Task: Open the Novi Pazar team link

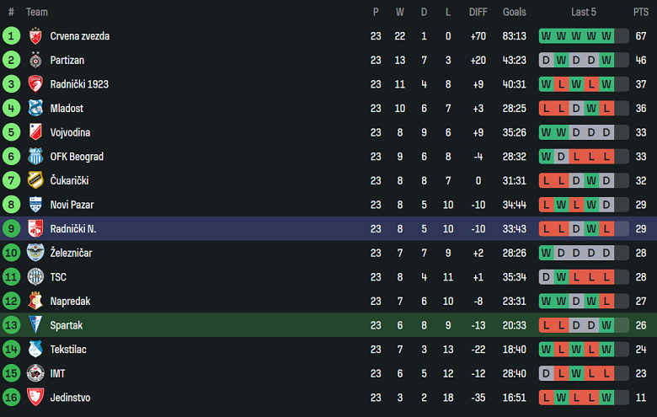Action: tap(72, 205)
